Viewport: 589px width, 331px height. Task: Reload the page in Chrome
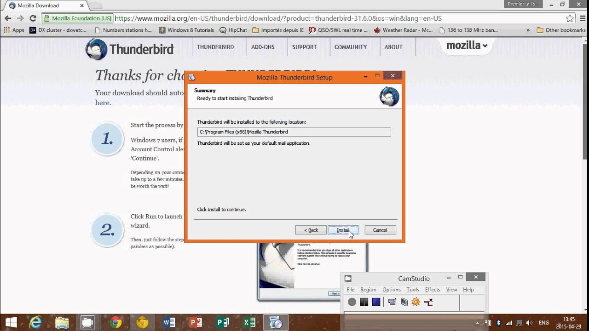[x=33, y=18]
